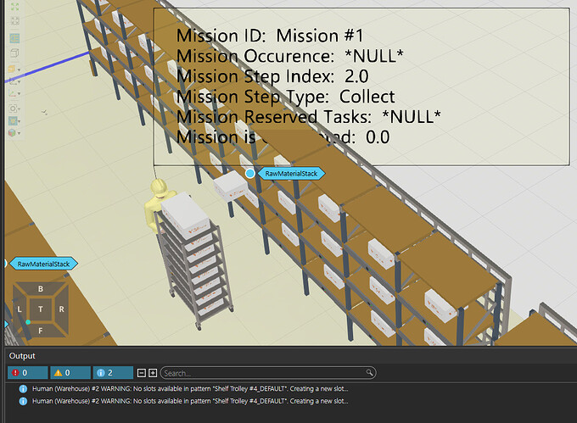This screenshot has width=577, height=423.
Task: Click the info icon of second Output message
Action: coord(23,401)
